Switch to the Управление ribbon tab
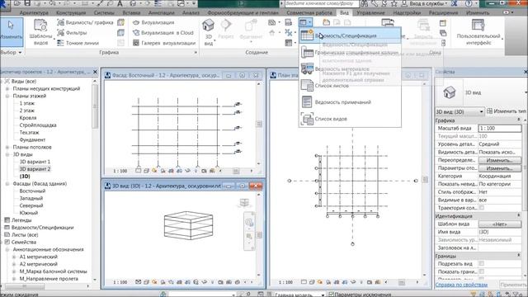The image size is (528, 297). coord(370,13)
